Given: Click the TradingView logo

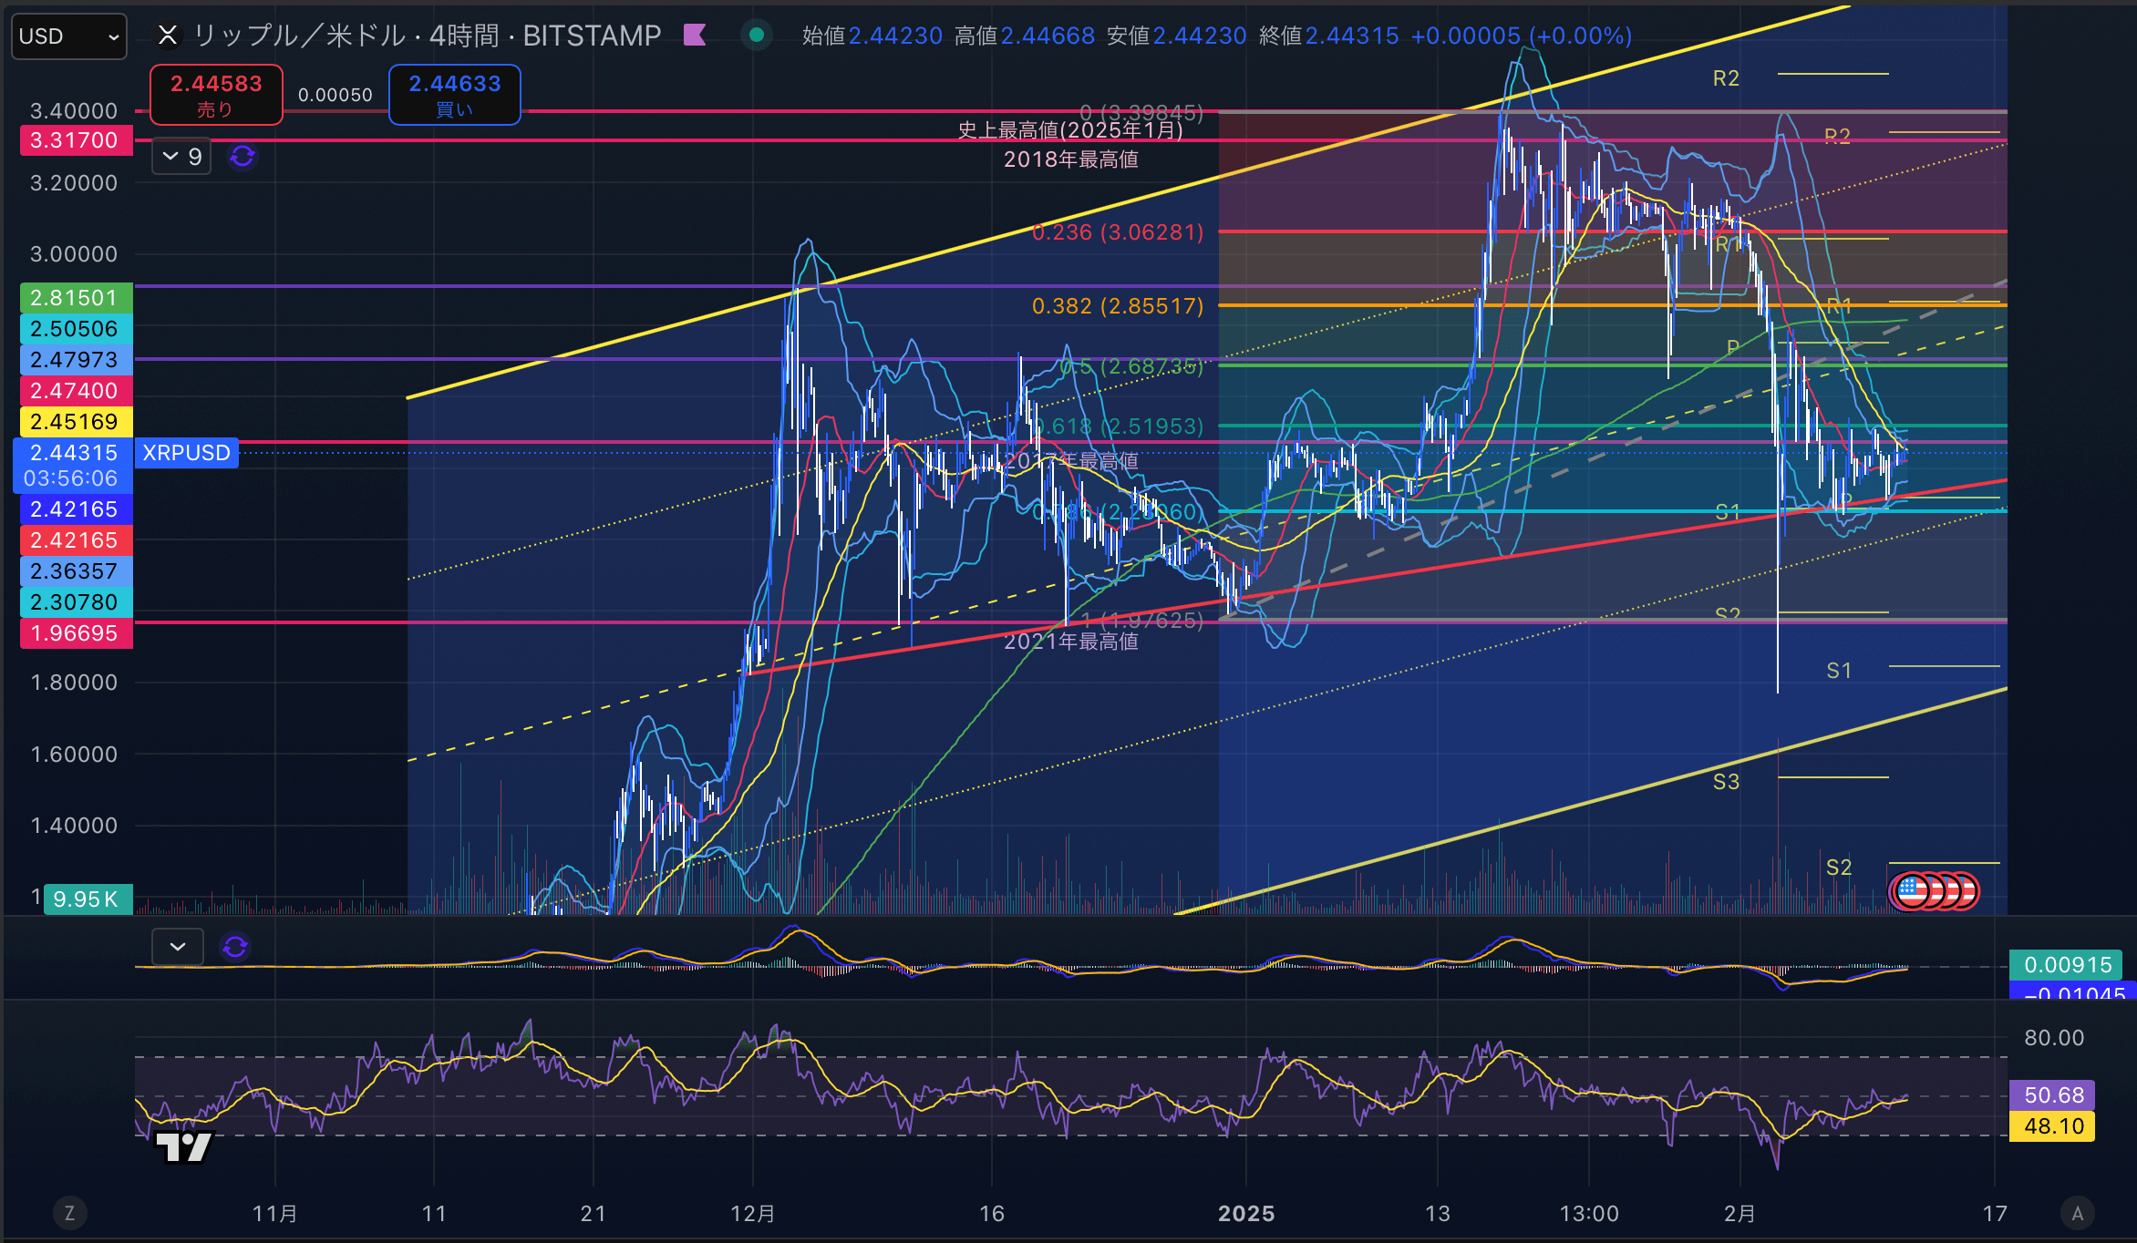Looking at the screenshot, I should (184, 1147).
